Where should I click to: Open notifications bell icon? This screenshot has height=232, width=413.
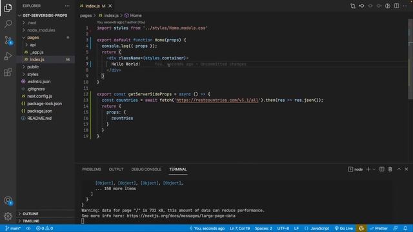click(405, 228)
